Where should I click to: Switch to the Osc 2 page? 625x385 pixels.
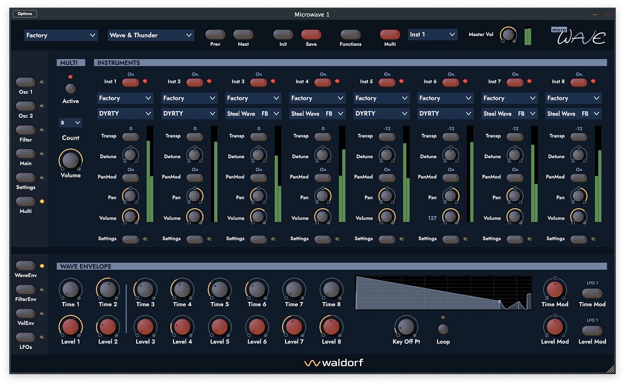26,106
